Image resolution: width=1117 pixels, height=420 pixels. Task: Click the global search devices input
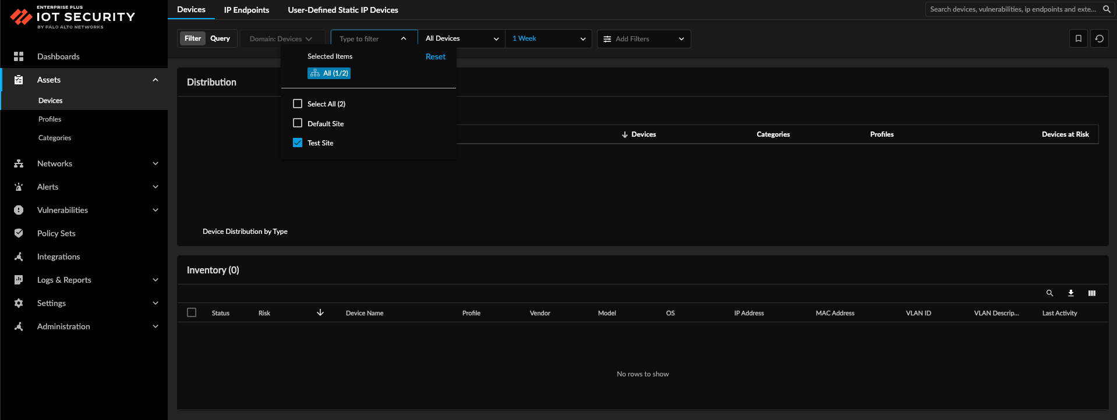click(x=1013, y=9)
